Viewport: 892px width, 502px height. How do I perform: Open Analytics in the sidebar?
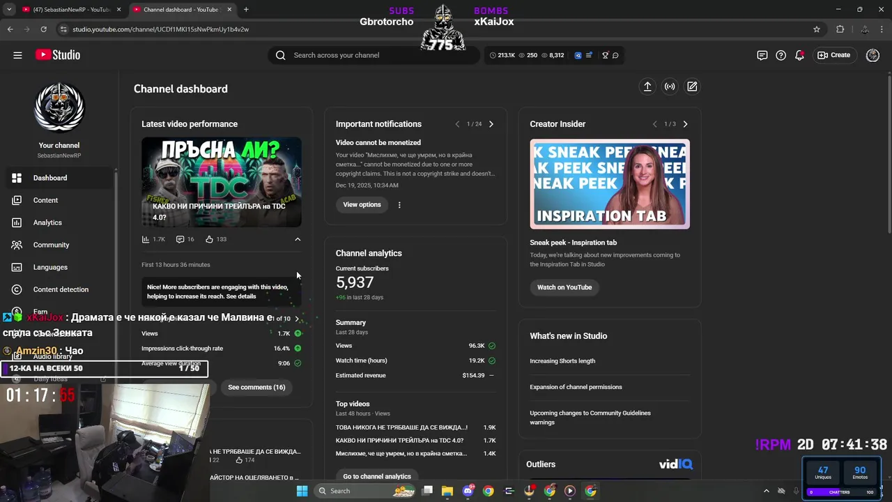pyautogui.click(x=59, y=222)
